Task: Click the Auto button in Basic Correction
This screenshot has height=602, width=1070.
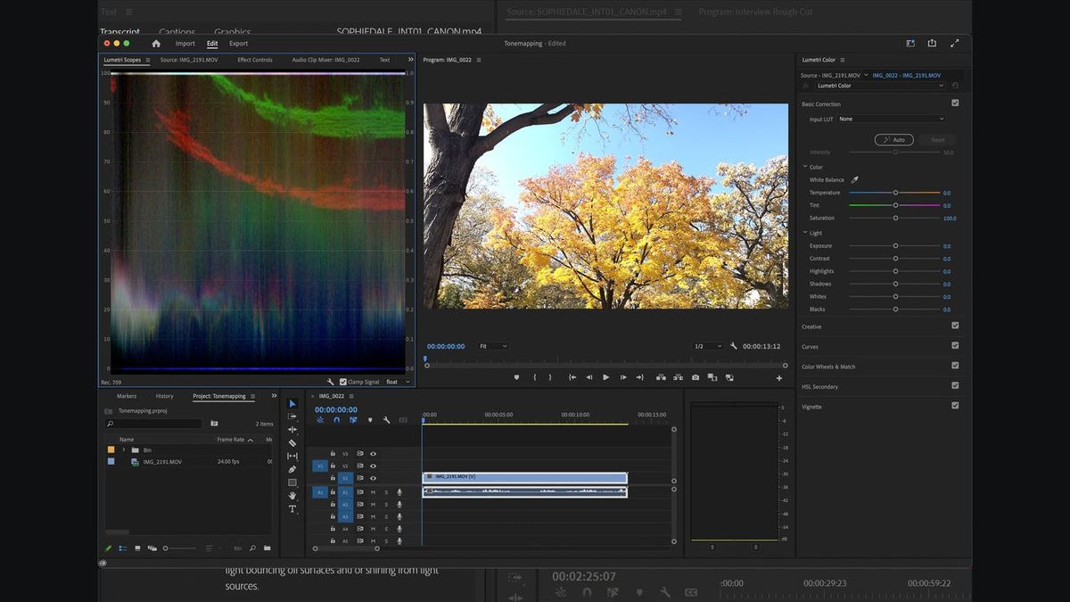Action: click(x=894, y=140)
